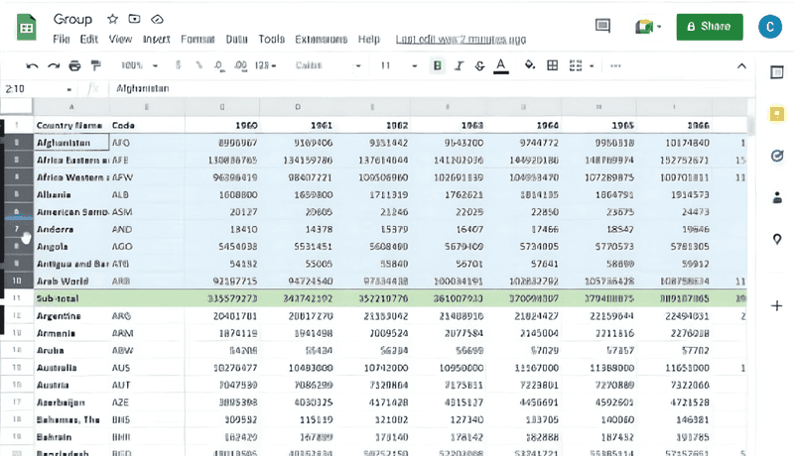This screenshot has width=794, height=456.
Task: Click the move to folder icon
Action: point(134,19)
